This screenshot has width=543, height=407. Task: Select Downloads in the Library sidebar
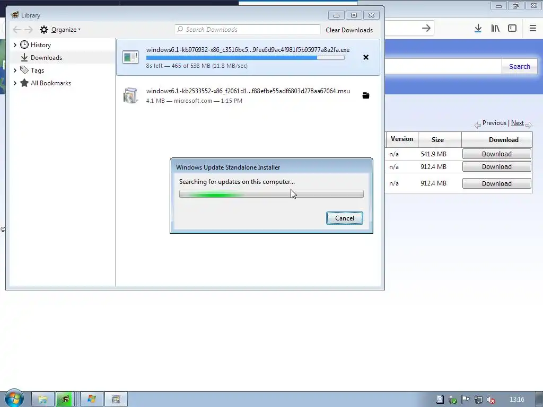46,58
